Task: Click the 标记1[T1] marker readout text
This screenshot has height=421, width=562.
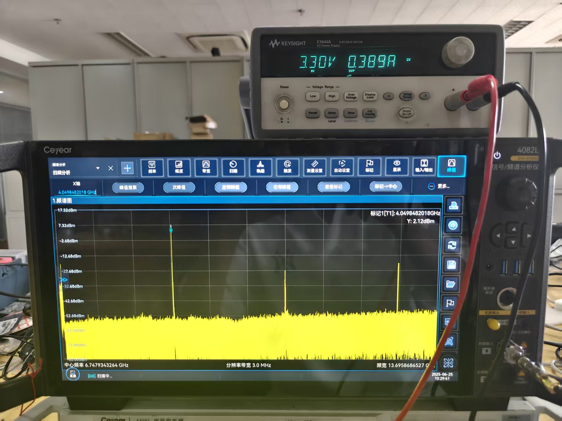Action: click(x=405, y=213)
